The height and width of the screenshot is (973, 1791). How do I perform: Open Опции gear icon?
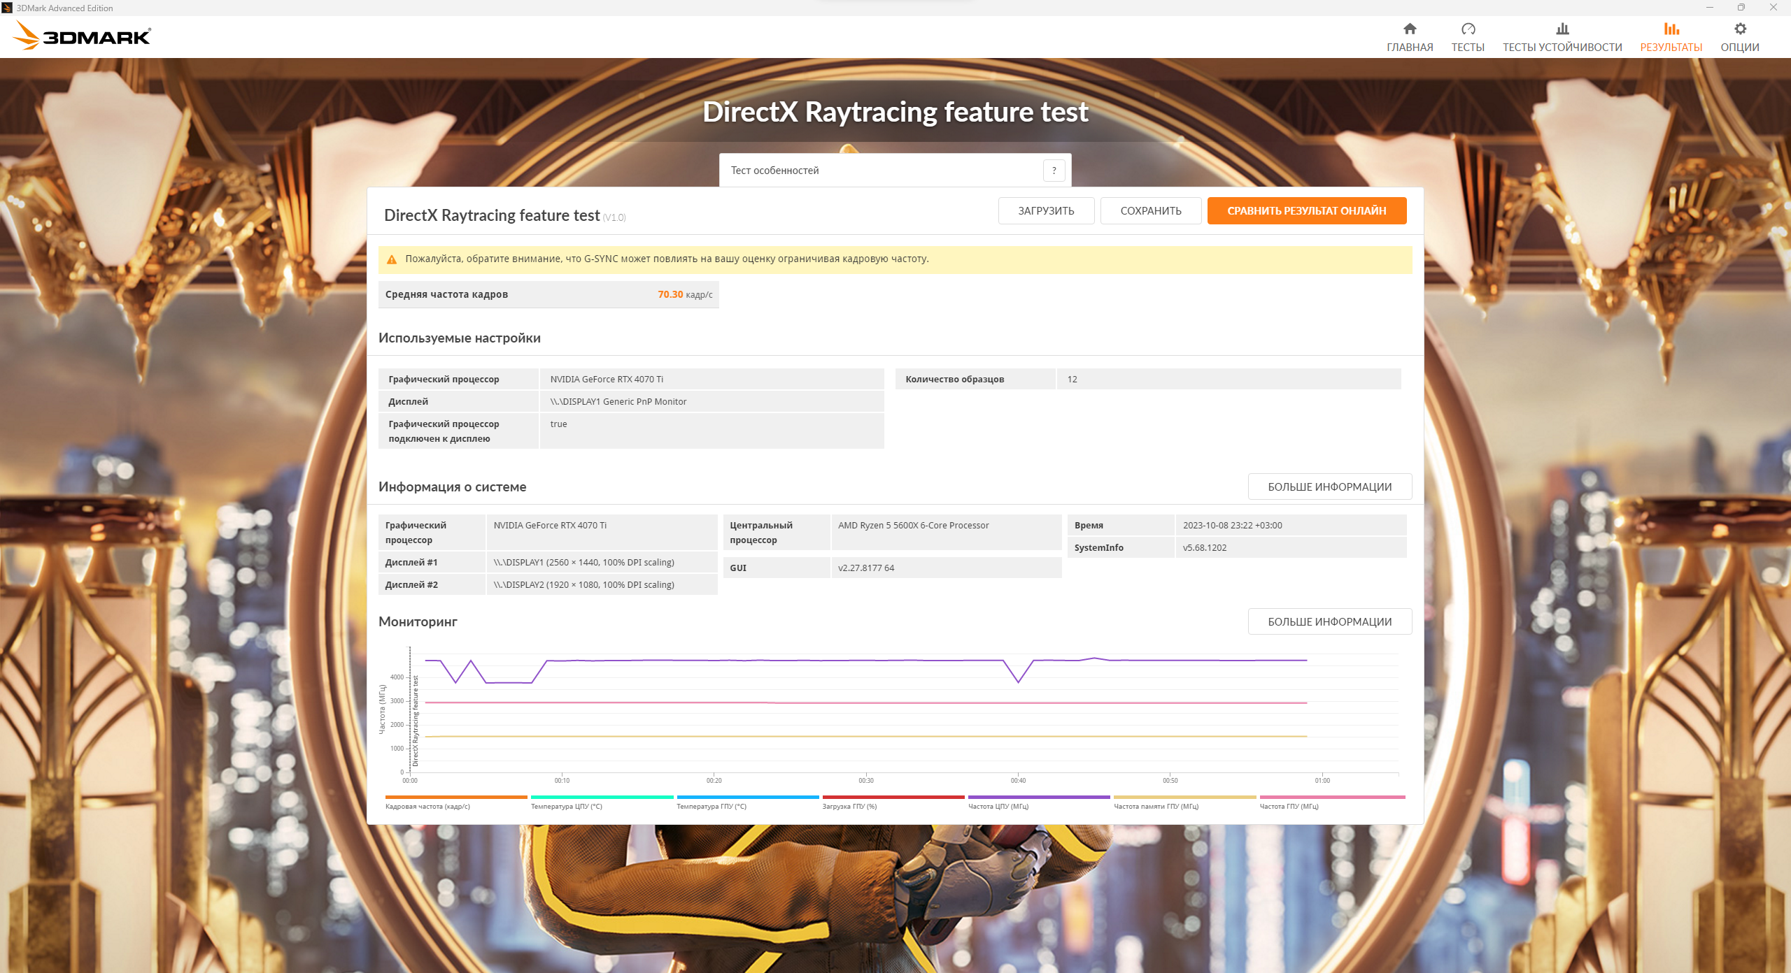(x=1740, y=29)
